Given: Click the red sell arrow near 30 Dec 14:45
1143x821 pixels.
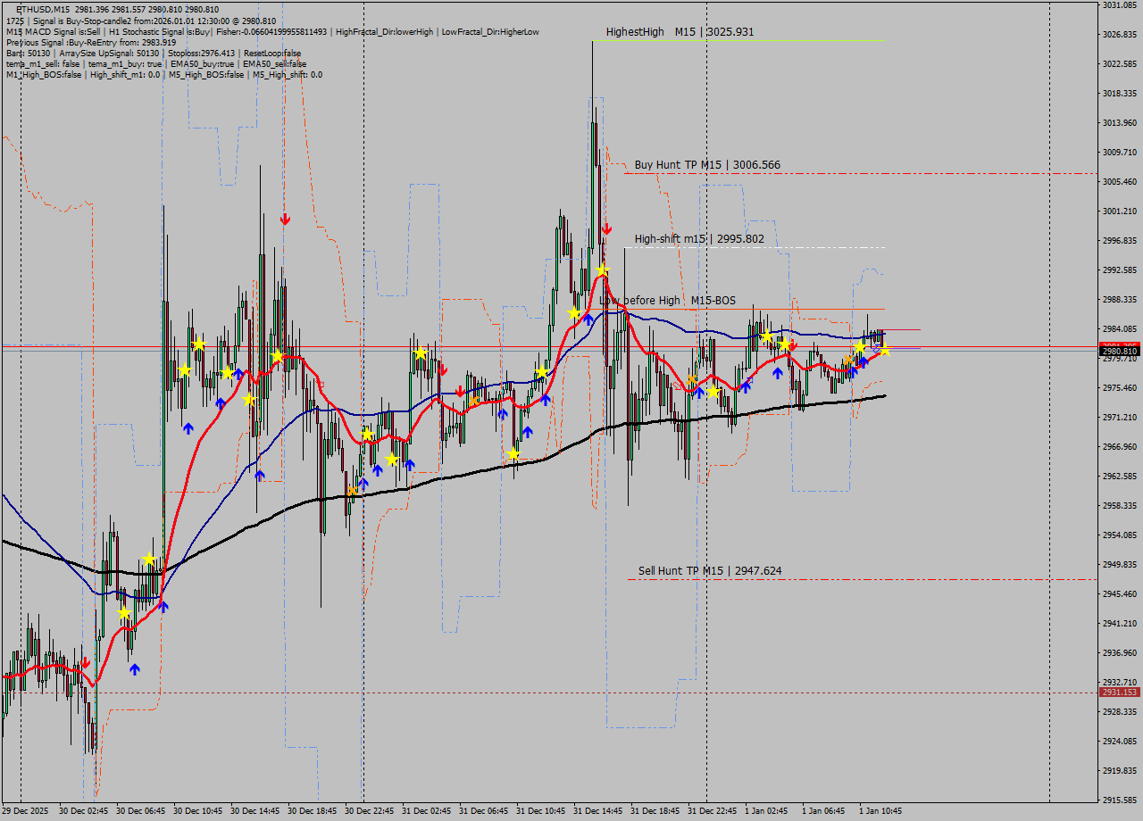Looking at the screenshot, I should point(285,219).
